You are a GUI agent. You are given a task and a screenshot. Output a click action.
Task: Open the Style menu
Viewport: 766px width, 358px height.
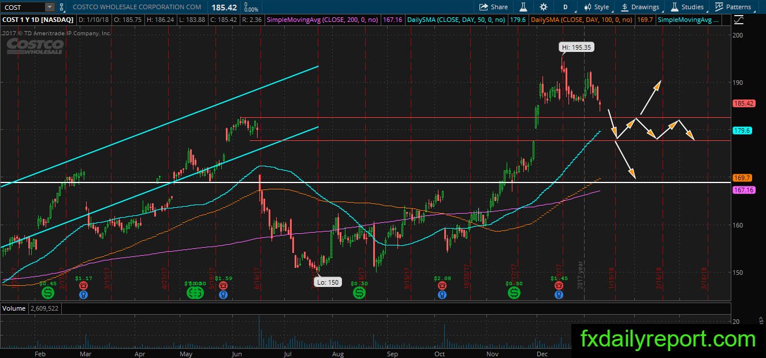click(596, 7)
